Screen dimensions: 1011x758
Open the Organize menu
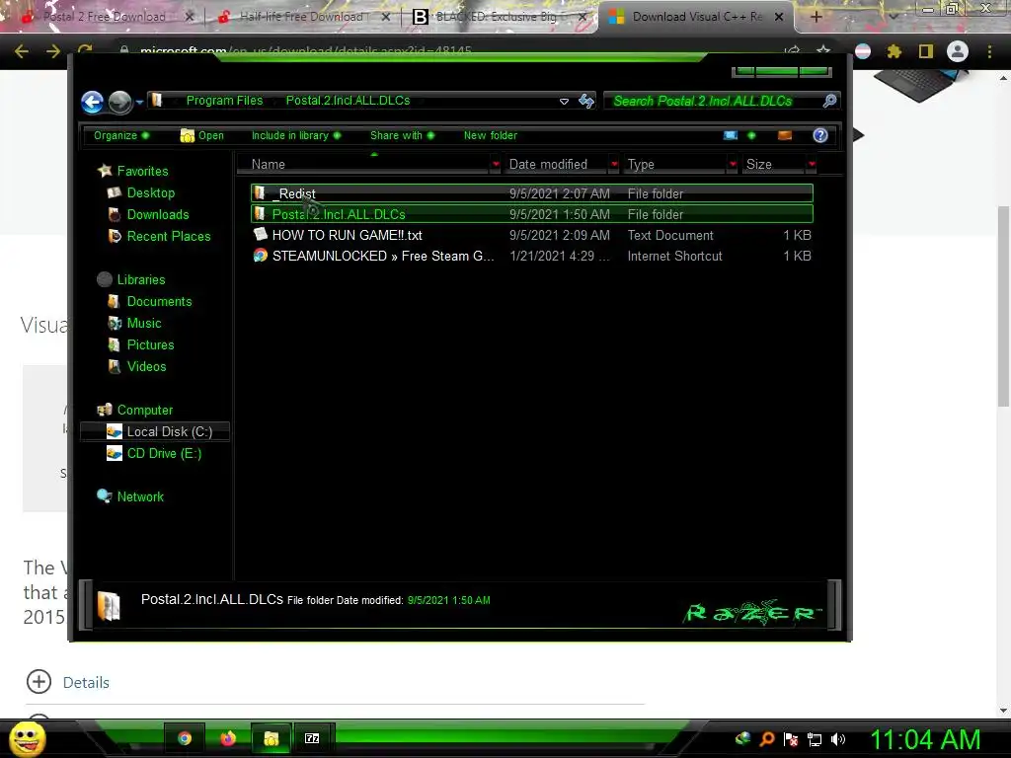[121, 135]
